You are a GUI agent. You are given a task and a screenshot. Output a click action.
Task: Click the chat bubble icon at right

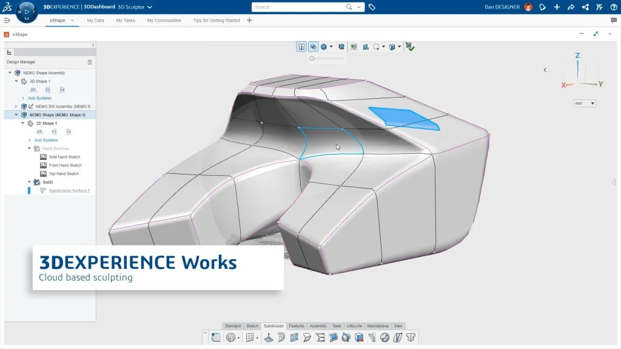point(614,20)
